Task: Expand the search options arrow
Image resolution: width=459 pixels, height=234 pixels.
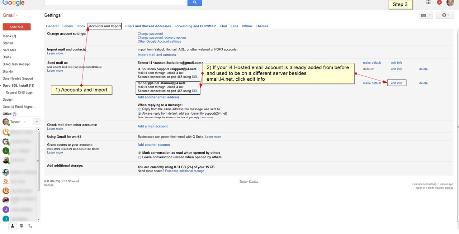Action: [185, 2]
